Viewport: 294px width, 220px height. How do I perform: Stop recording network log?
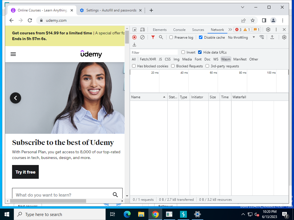(134, 37)
